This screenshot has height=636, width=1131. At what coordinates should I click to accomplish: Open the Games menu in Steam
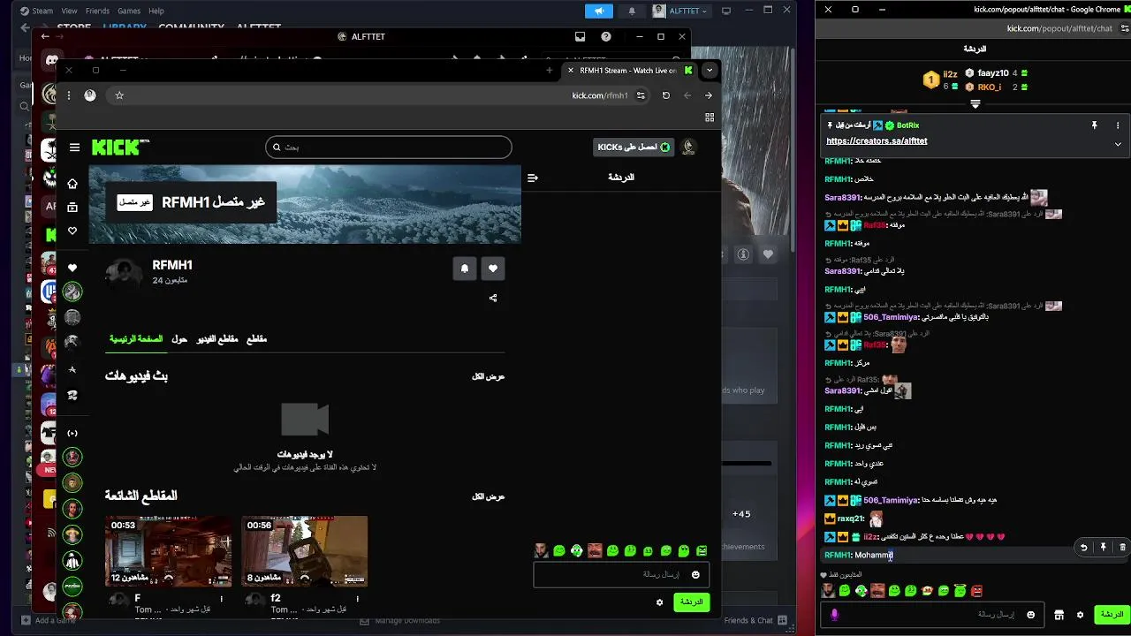click(x=129, y=11)
